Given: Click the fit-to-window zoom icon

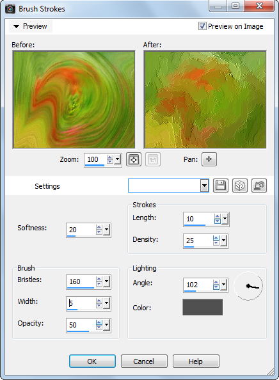Looking at the screenshot, I should [134, 159].
